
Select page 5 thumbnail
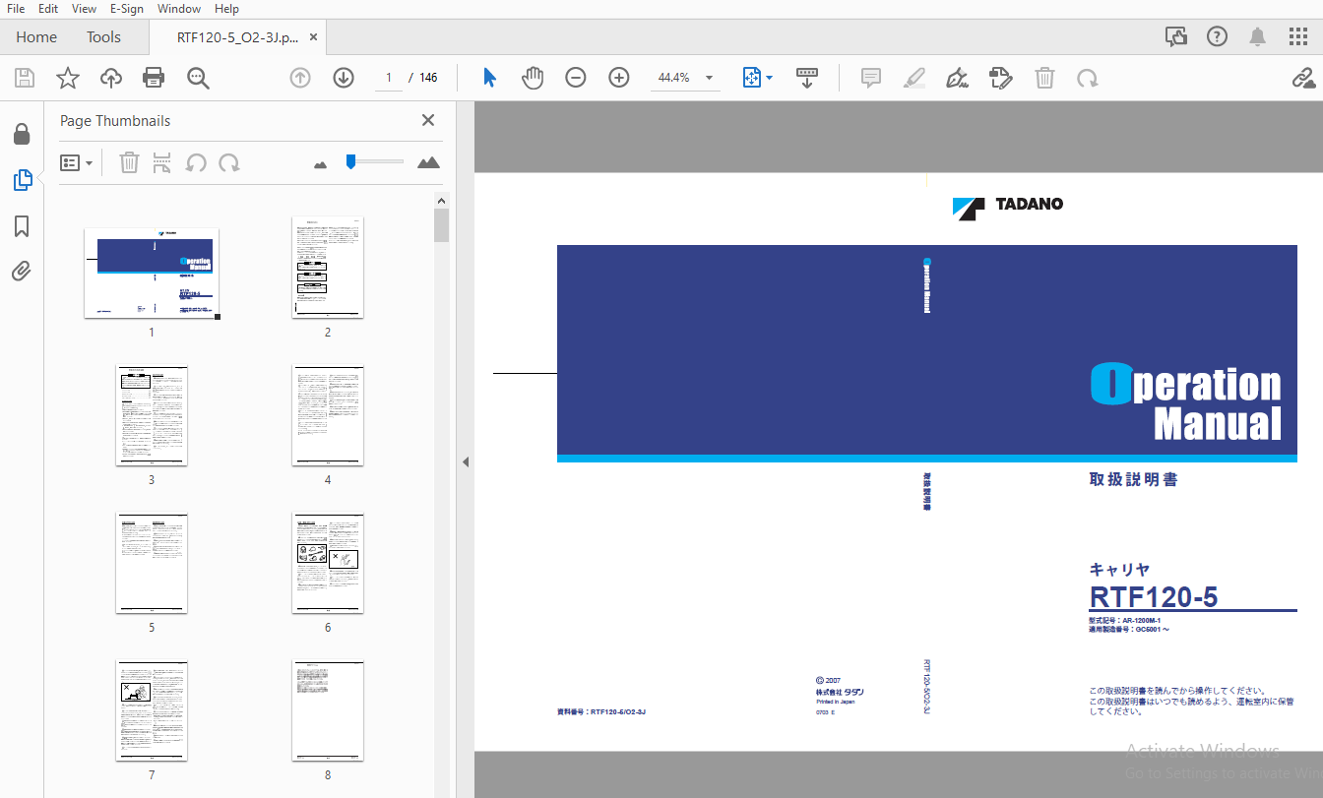click(x=152, y=563)
